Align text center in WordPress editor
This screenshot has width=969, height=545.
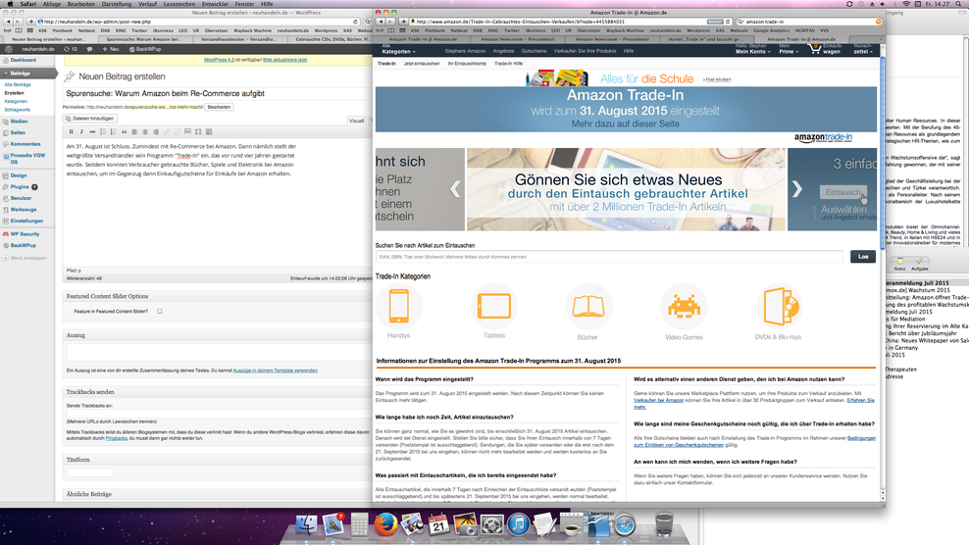[x=144, y=131]
